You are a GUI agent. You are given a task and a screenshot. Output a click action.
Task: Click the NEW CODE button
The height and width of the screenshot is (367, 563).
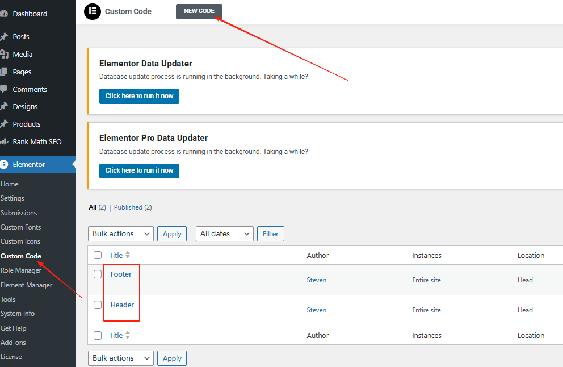199,11
